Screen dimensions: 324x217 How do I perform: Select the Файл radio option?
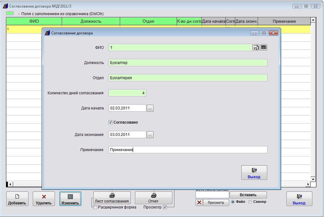pos(233,202)
